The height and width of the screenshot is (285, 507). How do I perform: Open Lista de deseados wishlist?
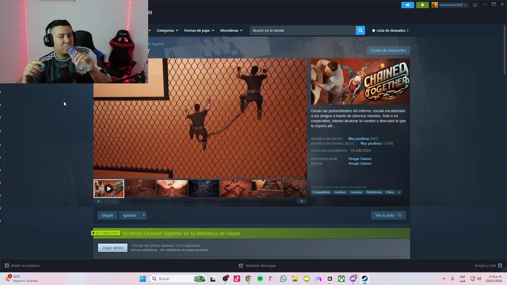coord(390,30)
